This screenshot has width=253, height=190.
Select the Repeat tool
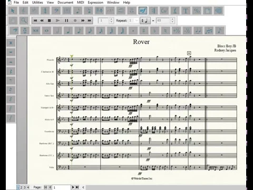coord(153,11)
